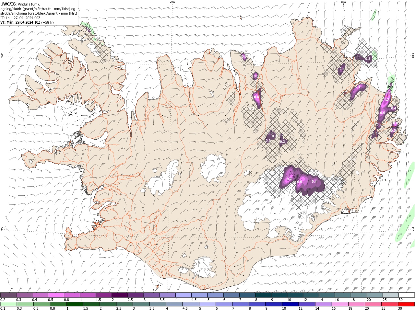Click the dark green 1 swatch in lower legend
The width and height of the screenshot is (415, 311).
coord(75,304)
